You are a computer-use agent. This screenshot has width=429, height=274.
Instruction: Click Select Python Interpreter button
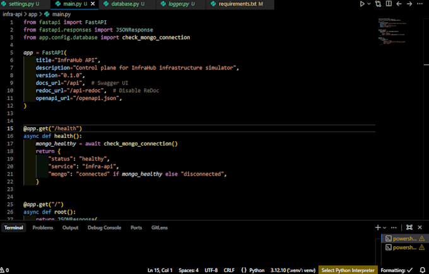(348, 270)
